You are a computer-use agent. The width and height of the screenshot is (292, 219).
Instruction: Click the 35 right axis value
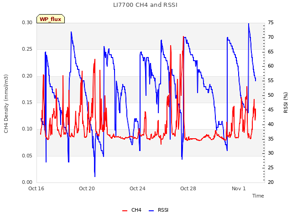[x=271, y=139]
